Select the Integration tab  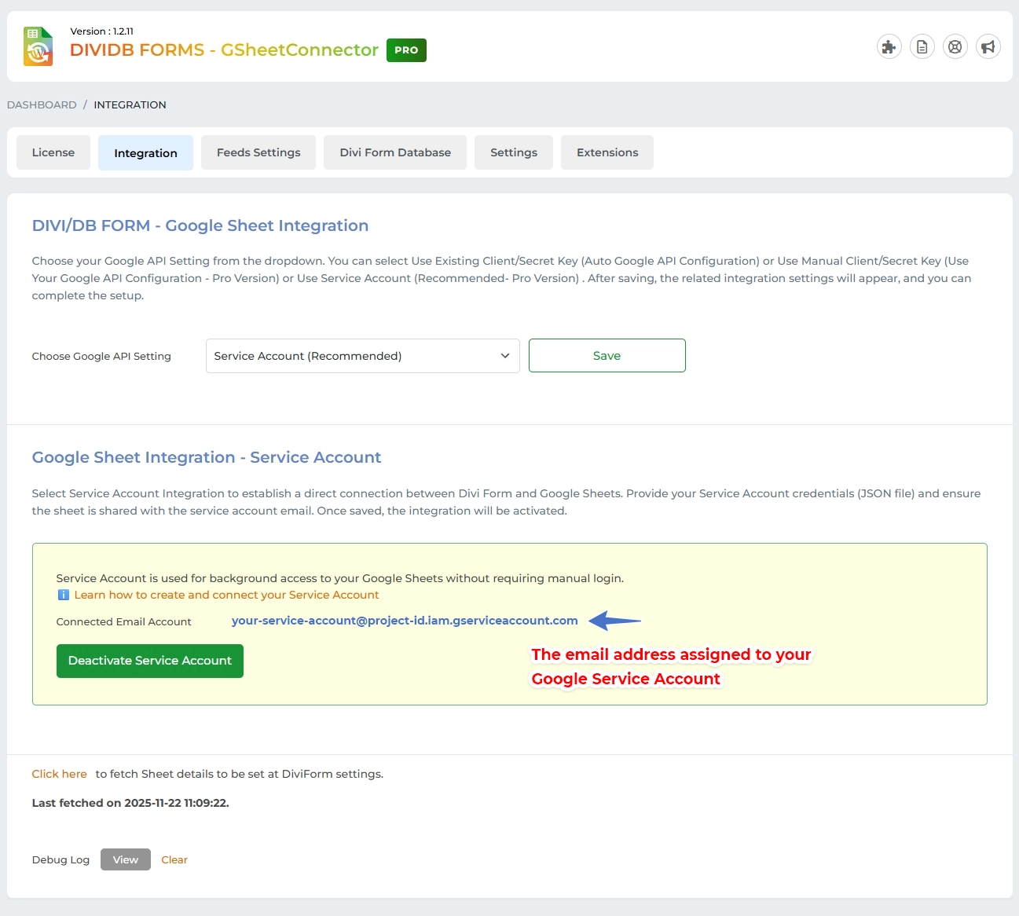(145, 153)
